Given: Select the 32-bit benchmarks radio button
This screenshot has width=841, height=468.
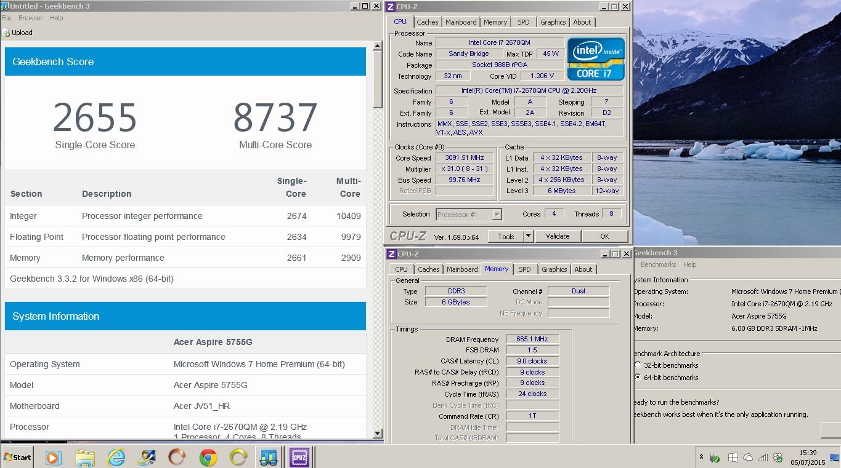Looking at the screenshot, I should coord(638,365).
